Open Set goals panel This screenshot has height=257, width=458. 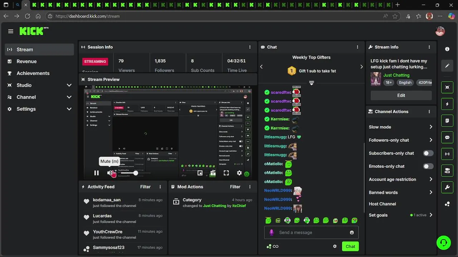[401, 215]
